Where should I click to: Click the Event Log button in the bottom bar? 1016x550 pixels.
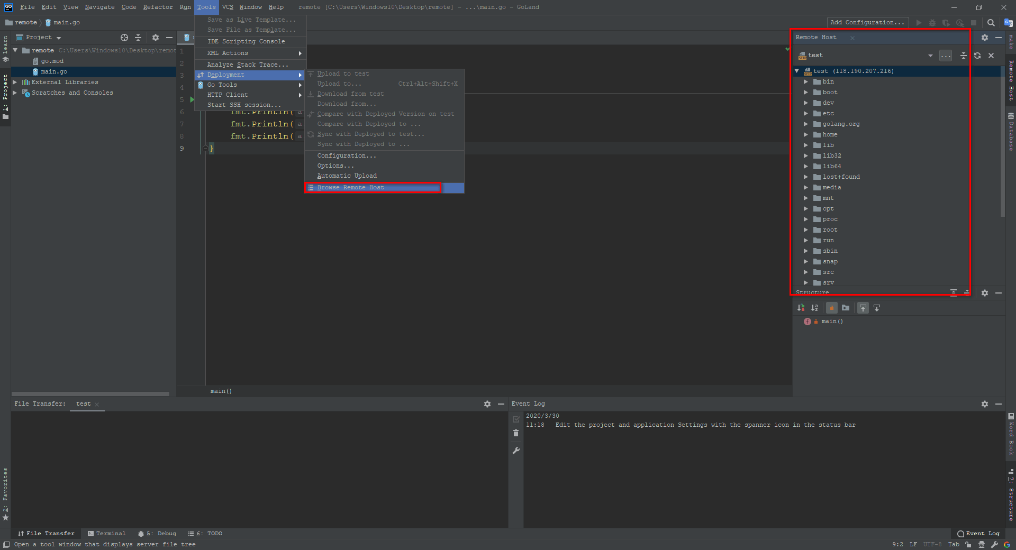978,534
